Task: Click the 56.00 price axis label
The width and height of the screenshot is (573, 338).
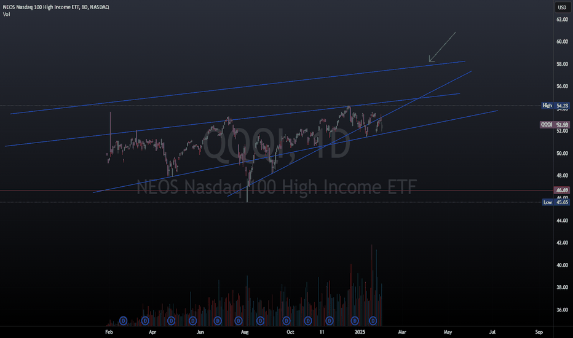Action: tap(562, 86)
